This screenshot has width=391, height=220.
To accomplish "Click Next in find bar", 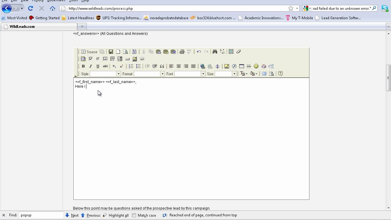I will (72, 215).
